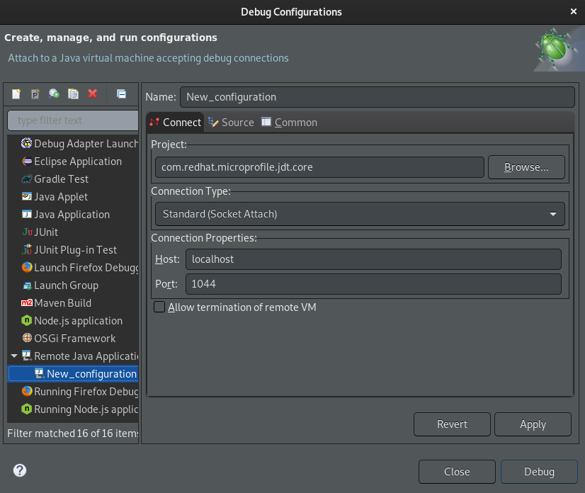This screenshot has height=493, width=585.
Task: Collapse the Remote Java Application tree node
Action: 14,356
